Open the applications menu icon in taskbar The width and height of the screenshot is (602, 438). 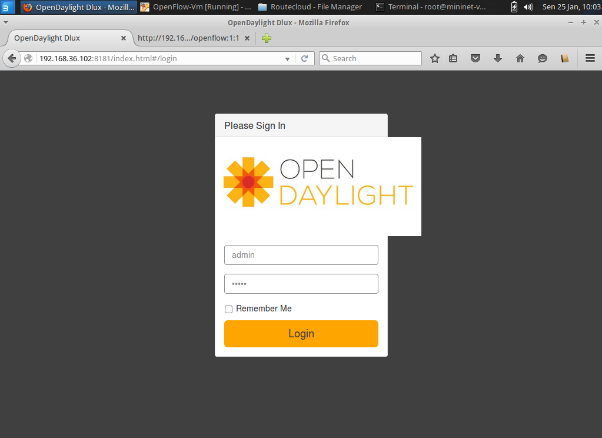click(7, 7)
